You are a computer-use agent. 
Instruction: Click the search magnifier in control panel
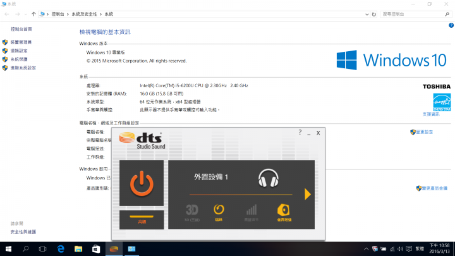tap(447, 14)
